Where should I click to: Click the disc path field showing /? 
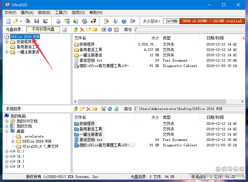pyautogui.click(x=190, y=29)
